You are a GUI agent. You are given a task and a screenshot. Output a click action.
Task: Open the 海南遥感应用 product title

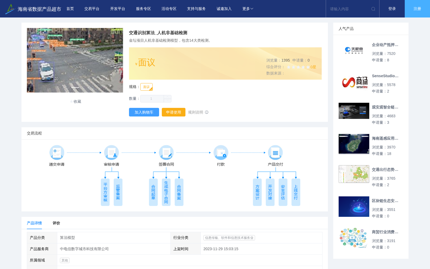pos(385,139)
